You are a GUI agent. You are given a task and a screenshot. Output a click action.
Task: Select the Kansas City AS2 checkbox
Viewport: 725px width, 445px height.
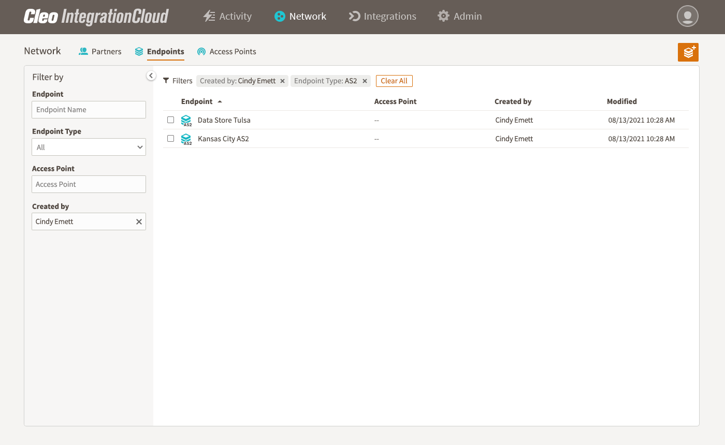[x=170, y=139]
